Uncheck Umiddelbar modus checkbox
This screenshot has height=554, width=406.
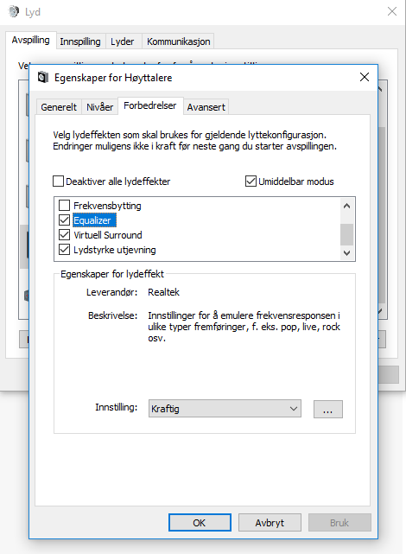click(251, 181)
